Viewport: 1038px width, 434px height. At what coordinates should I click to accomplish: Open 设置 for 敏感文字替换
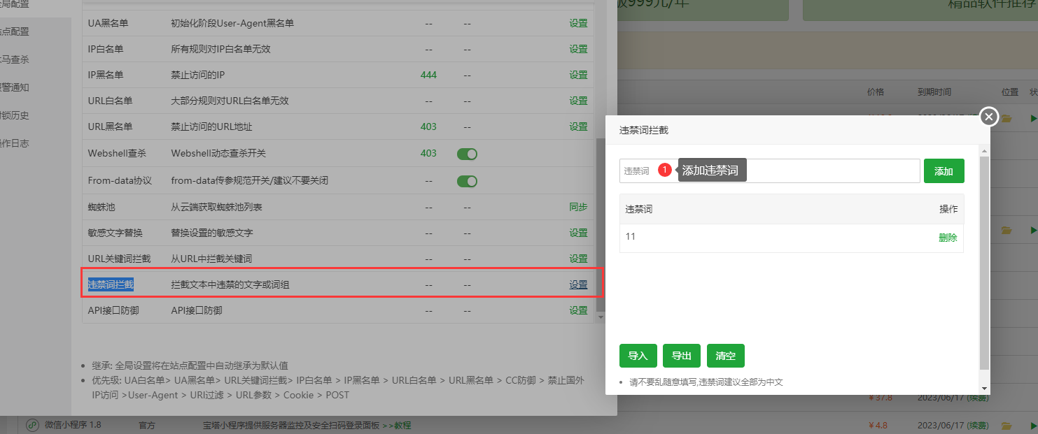point(578,233)
